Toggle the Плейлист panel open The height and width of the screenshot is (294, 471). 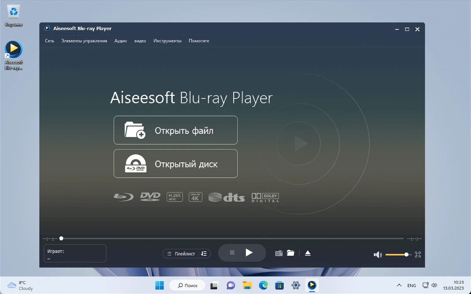pos(186,254)
